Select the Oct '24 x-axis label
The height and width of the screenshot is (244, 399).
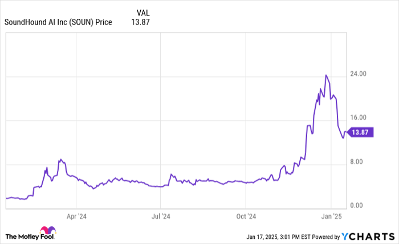coord(246,217)
